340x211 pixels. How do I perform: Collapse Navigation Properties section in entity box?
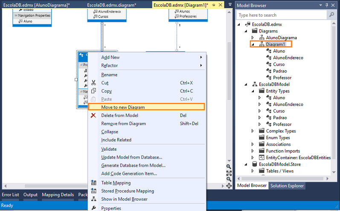[x=16, y=15]
